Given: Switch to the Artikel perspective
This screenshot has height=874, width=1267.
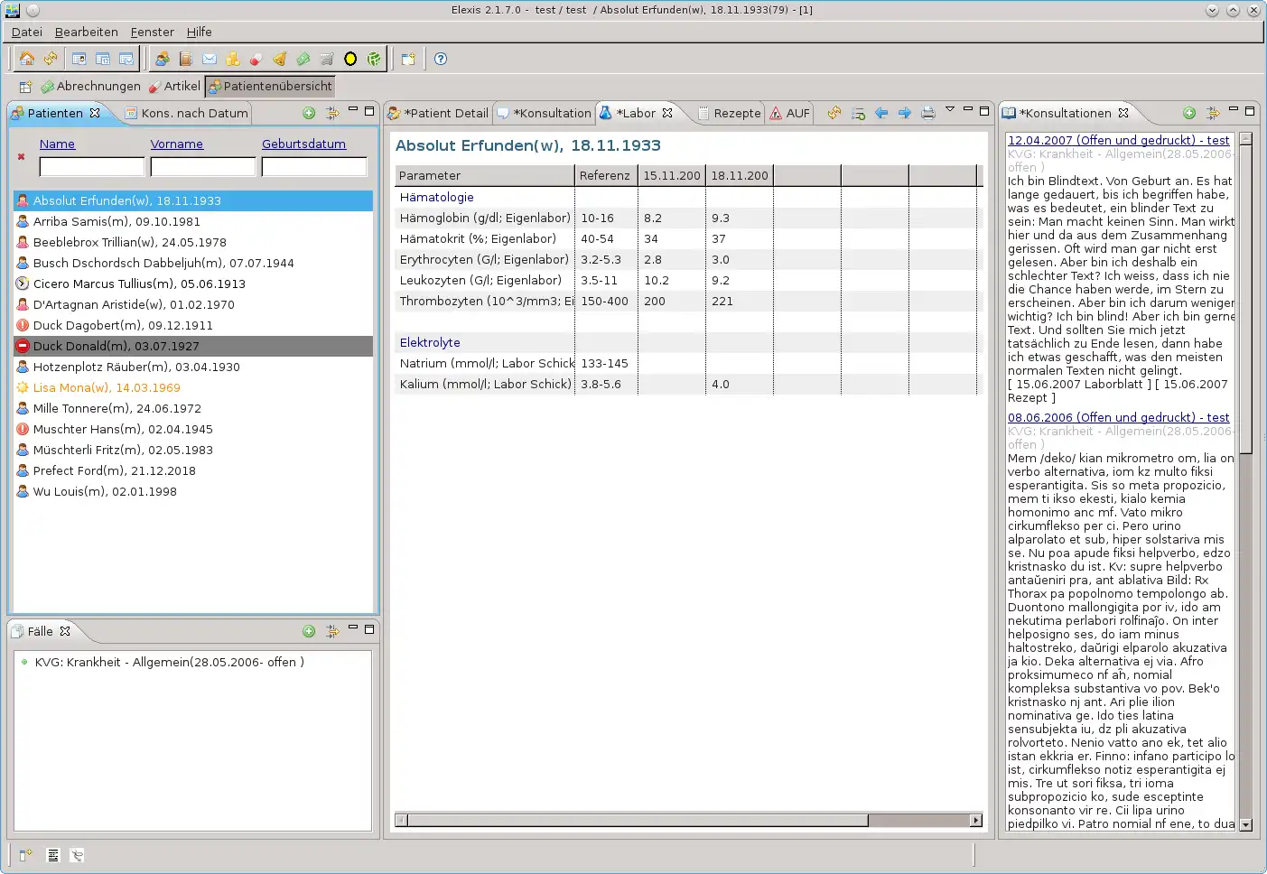Looking at the screenshot, I should click(x=174, y=86).
